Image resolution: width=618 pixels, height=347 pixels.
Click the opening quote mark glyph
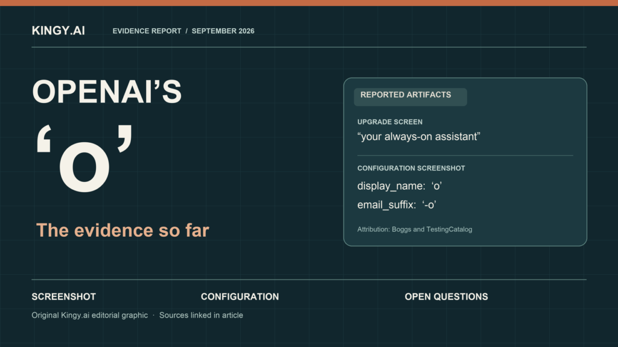point(43,139)
